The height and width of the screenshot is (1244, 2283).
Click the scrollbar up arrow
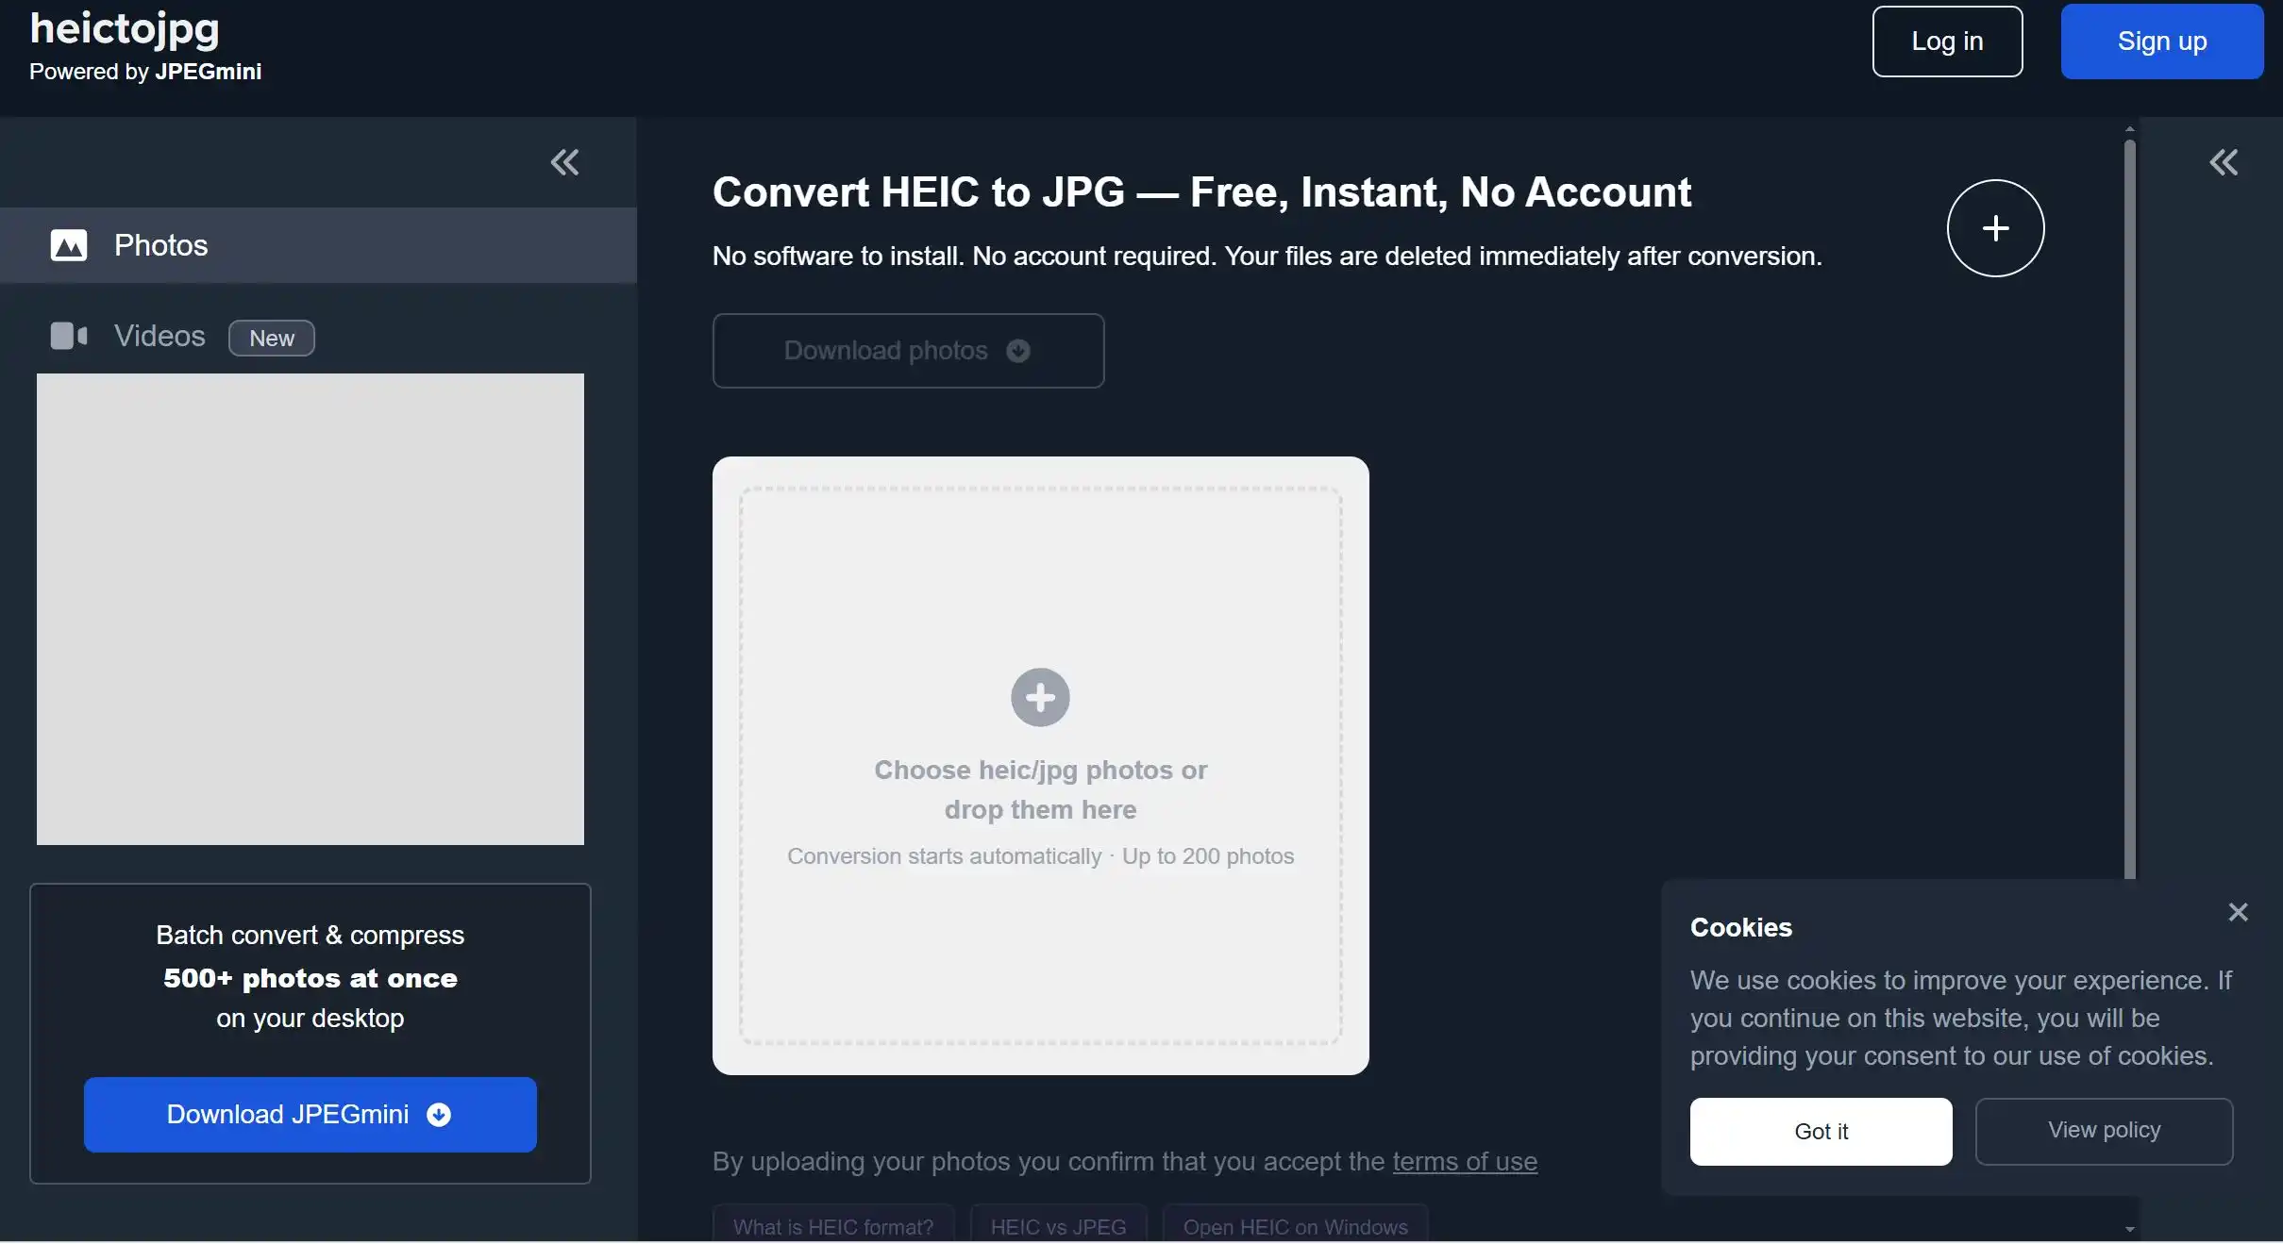[2130, 129]
